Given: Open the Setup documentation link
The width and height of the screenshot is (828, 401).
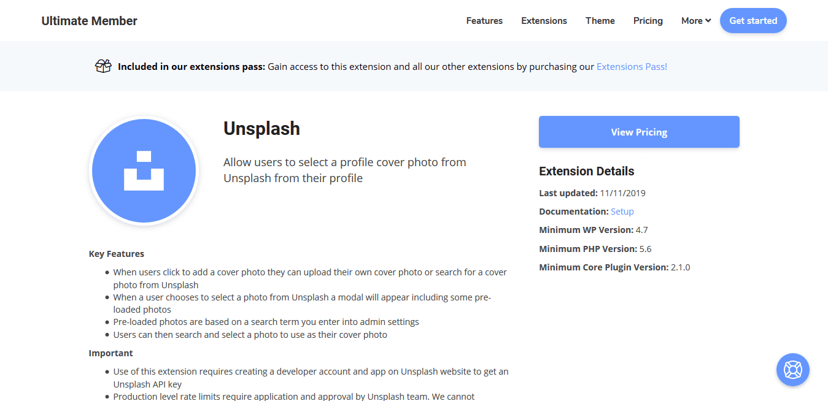Looking at the screenshot, I should tap(622, 212).
